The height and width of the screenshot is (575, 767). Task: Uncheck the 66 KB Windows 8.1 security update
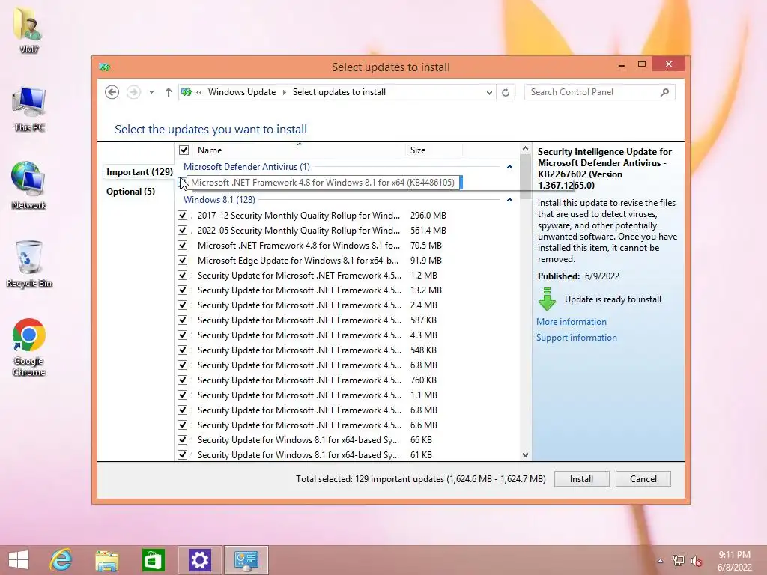[183, 440]
